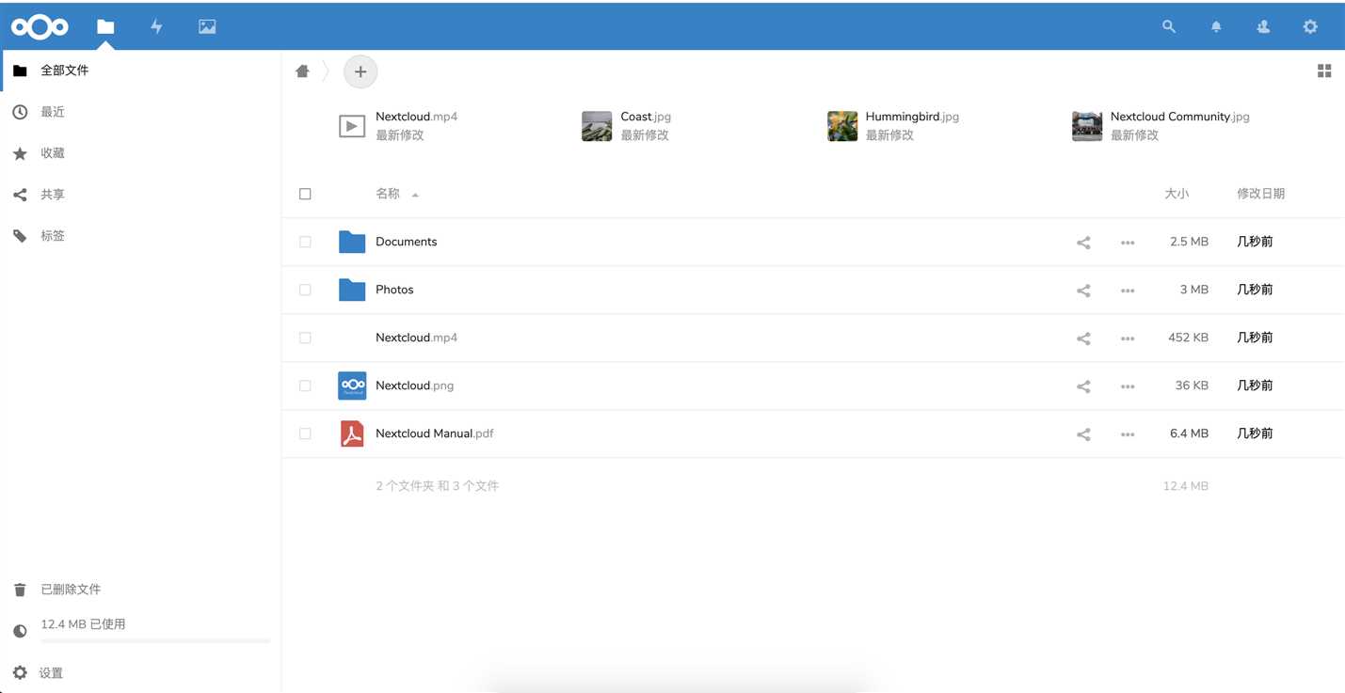Open 最近 in sidebar
The width and height of the screenshot is (1345, 693).
(x=141, y=112)
